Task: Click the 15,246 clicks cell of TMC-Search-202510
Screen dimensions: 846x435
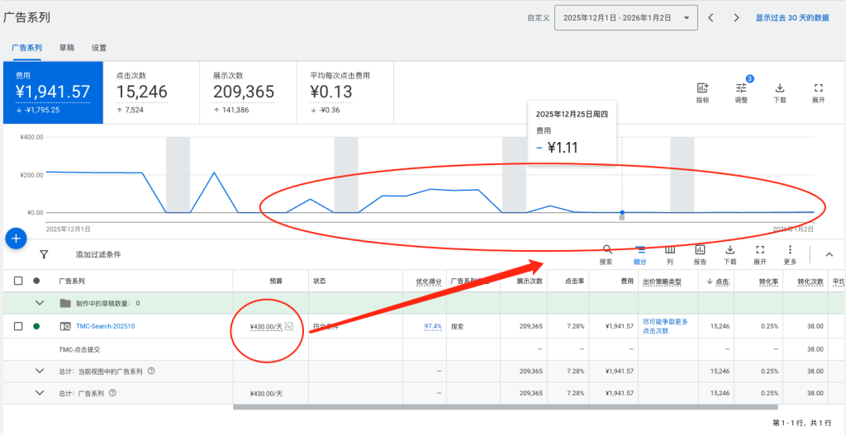Action: (720, 326)
